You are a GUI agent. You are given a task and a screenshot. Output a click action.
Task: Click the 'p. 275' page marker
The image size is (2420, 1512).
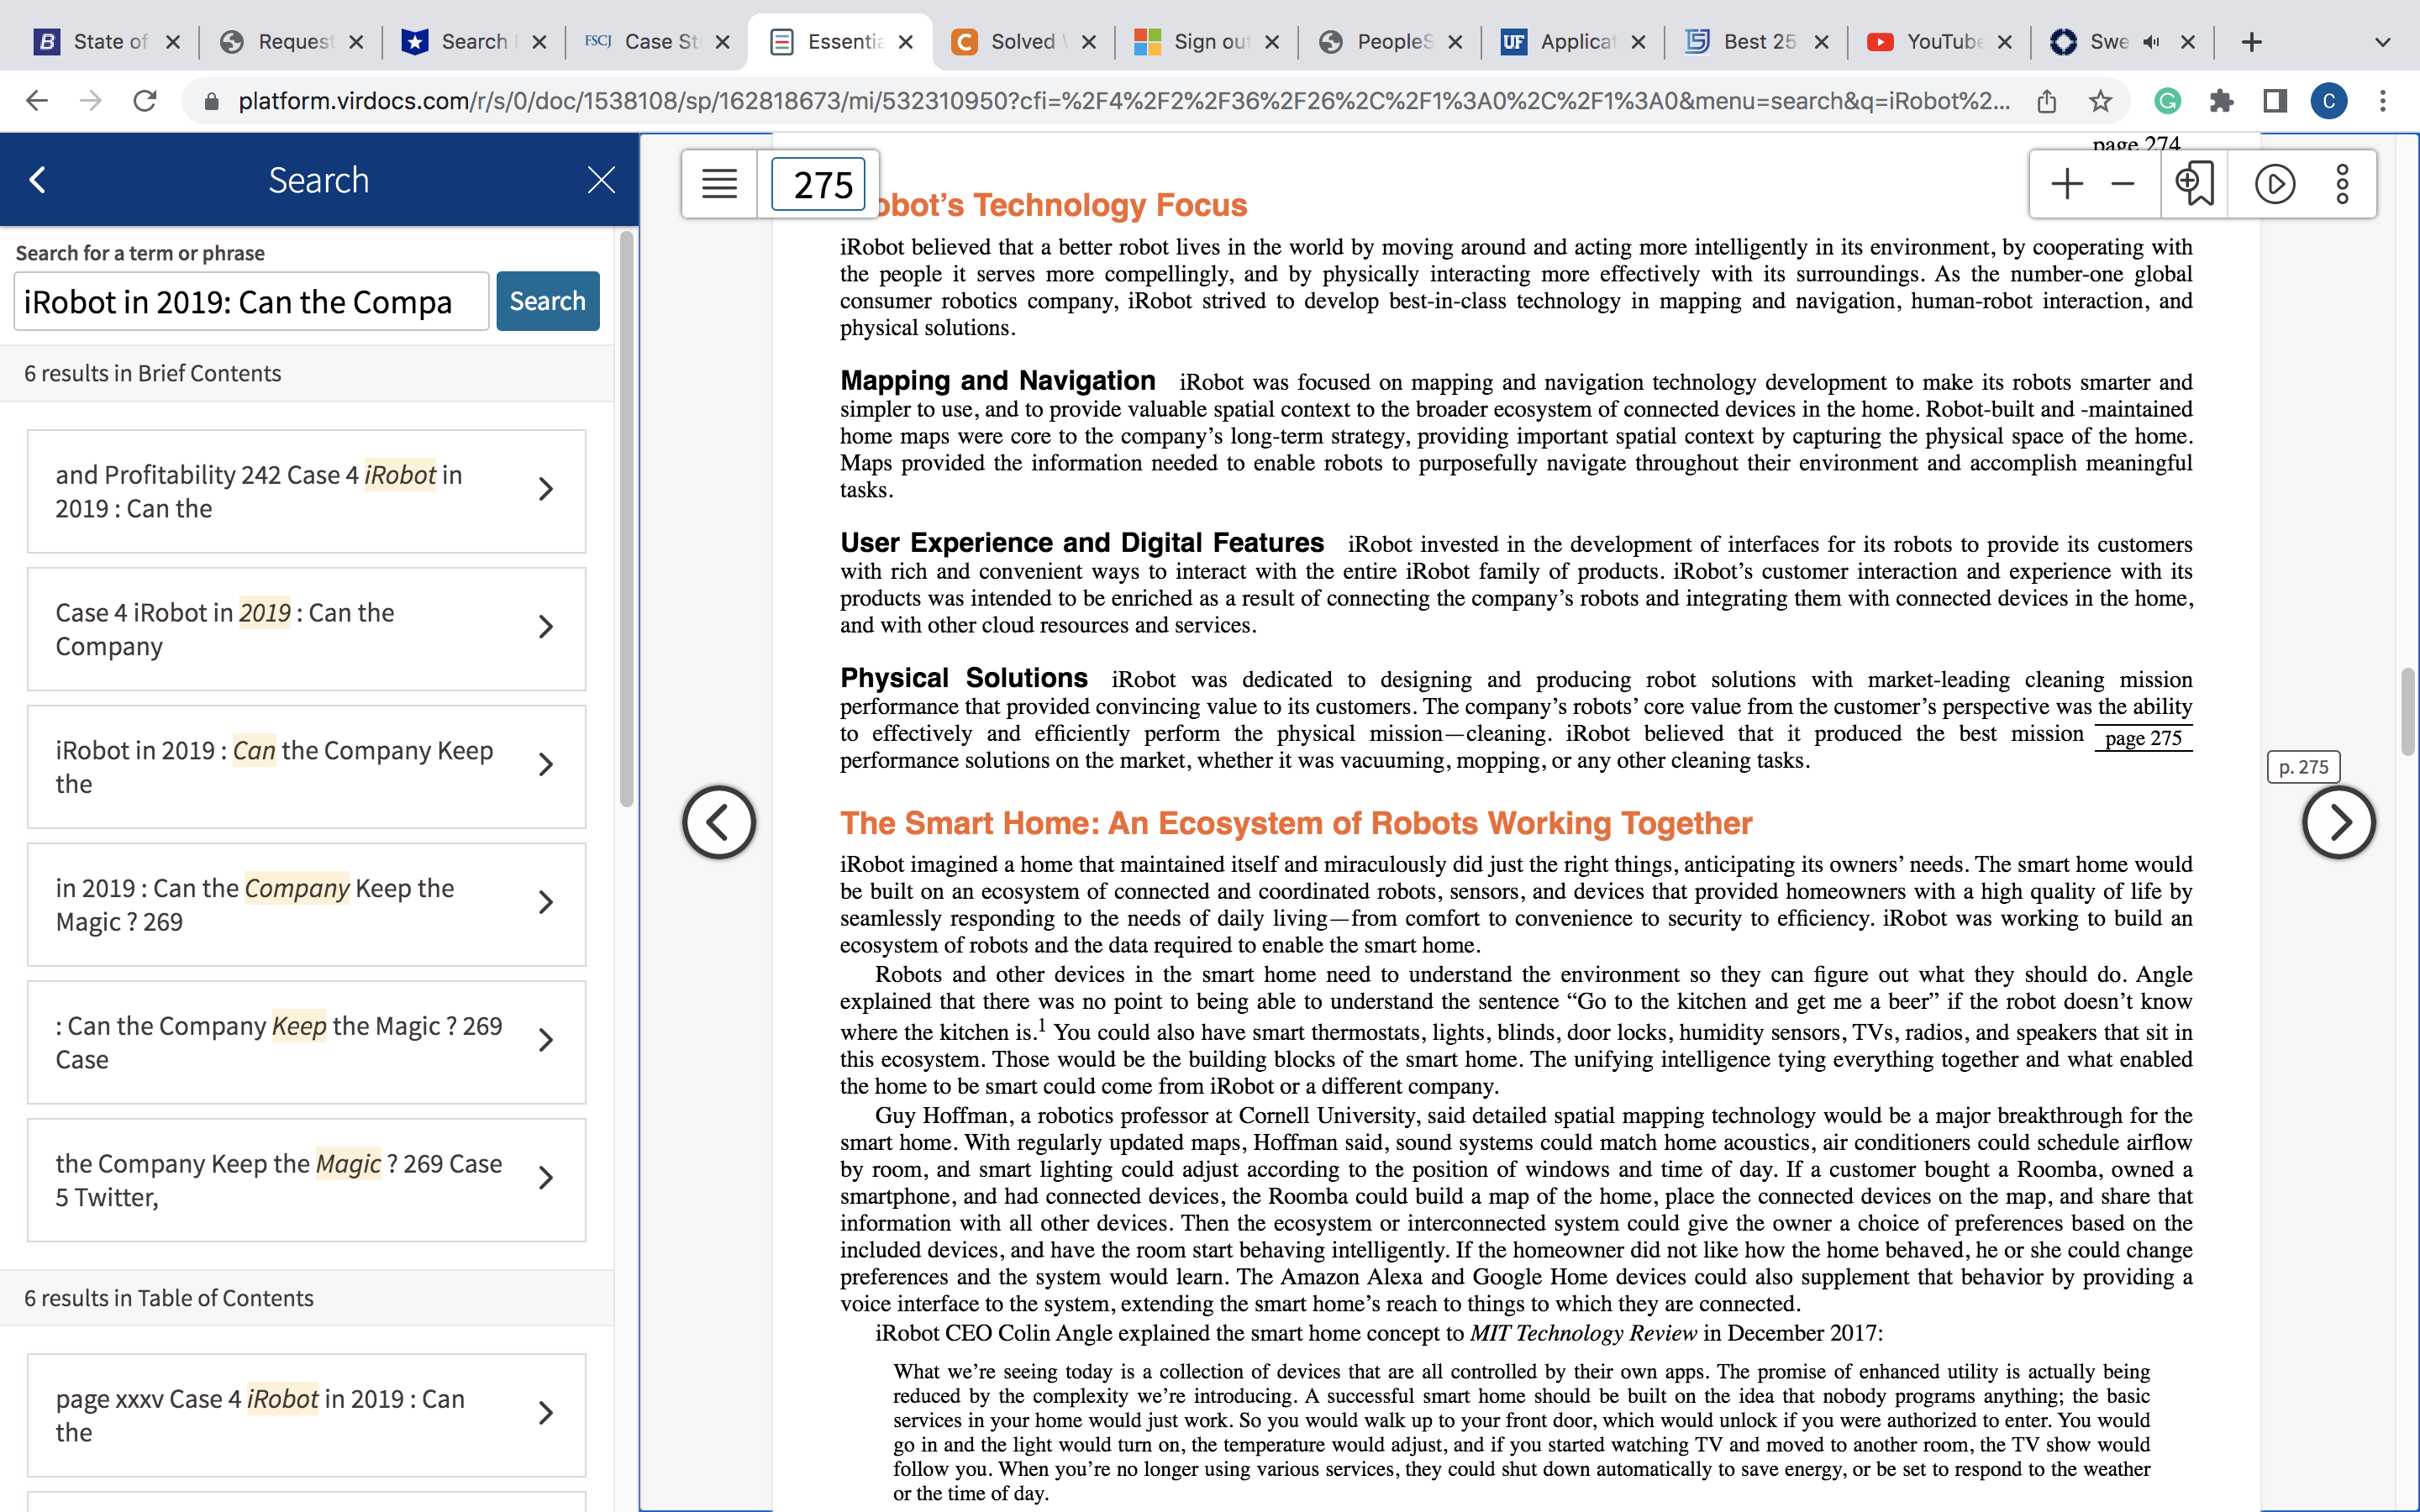(x=2303, y=767)
